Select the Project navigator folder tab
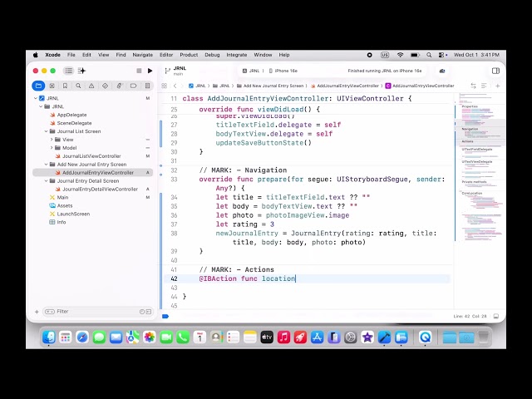The image size is (532, 399). pos(38,86)
